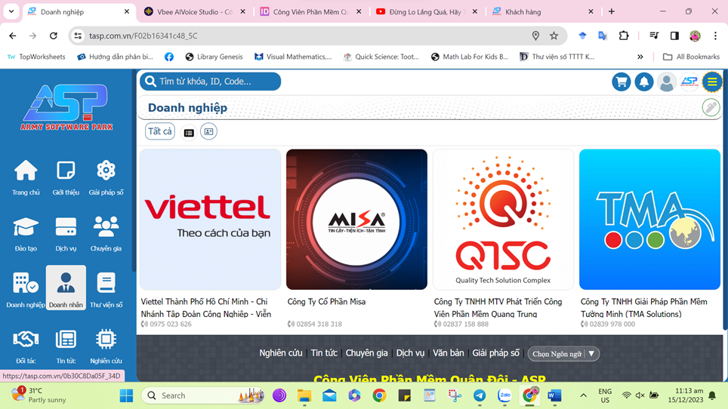Click the Army Software Park logo
728x409 pixels.
pyautogui.click(x=66, y=108)
